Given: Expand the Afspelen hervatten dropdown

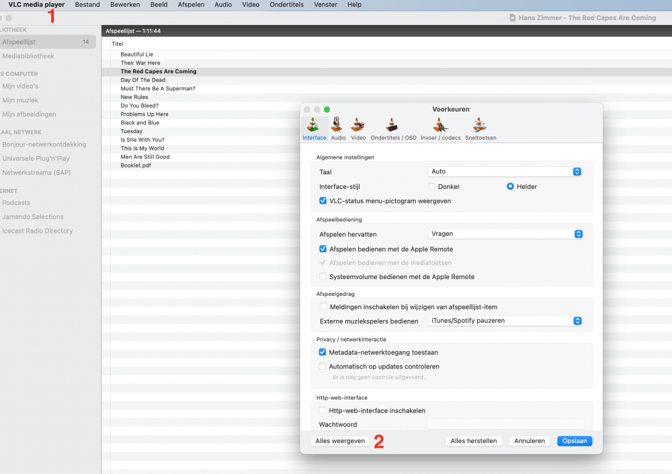Looking at the screenshot, I should [505, 234].
